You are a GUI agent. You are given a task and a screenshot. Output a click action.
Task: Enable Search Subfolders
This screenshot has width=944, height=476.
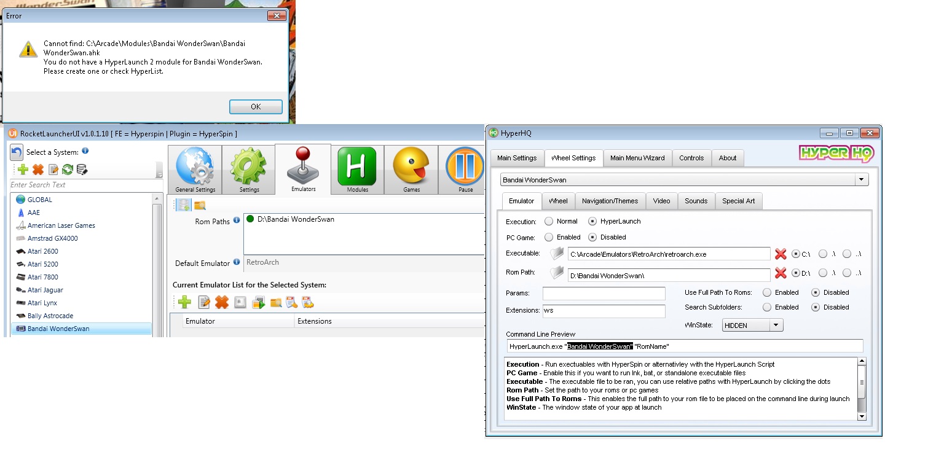click(x=766, y=307)
